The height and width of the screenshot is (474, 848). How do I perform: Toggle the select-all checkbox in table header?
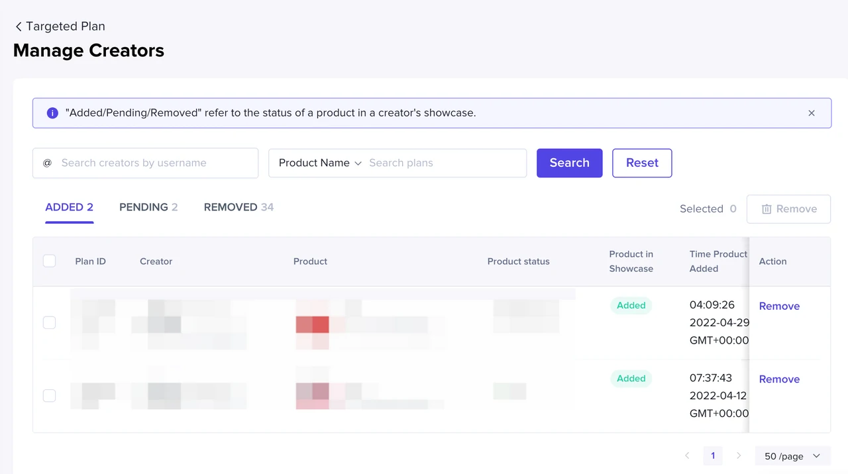coord(49,261)
